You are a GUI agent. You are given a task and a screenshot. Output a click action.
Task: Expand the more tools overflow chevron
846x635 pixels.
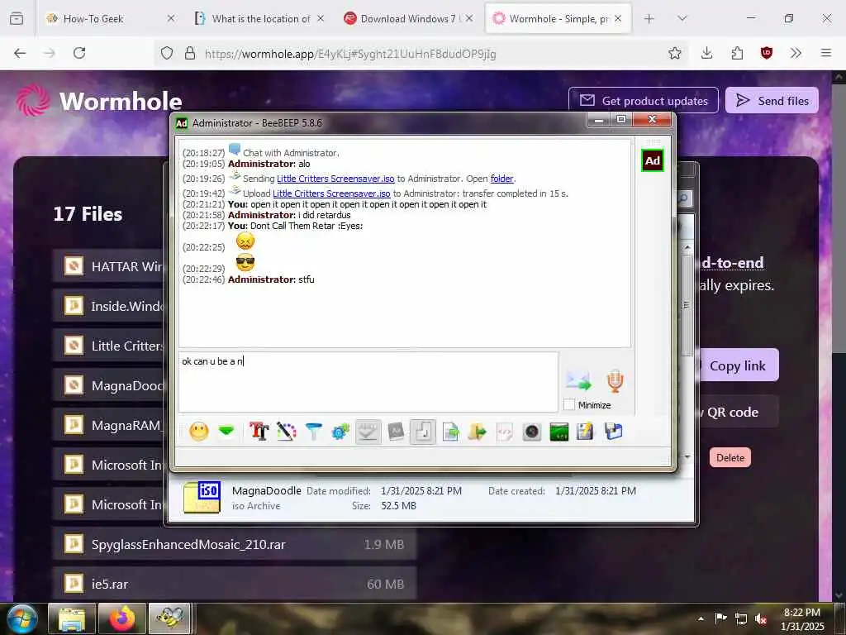tap(796, 53)
